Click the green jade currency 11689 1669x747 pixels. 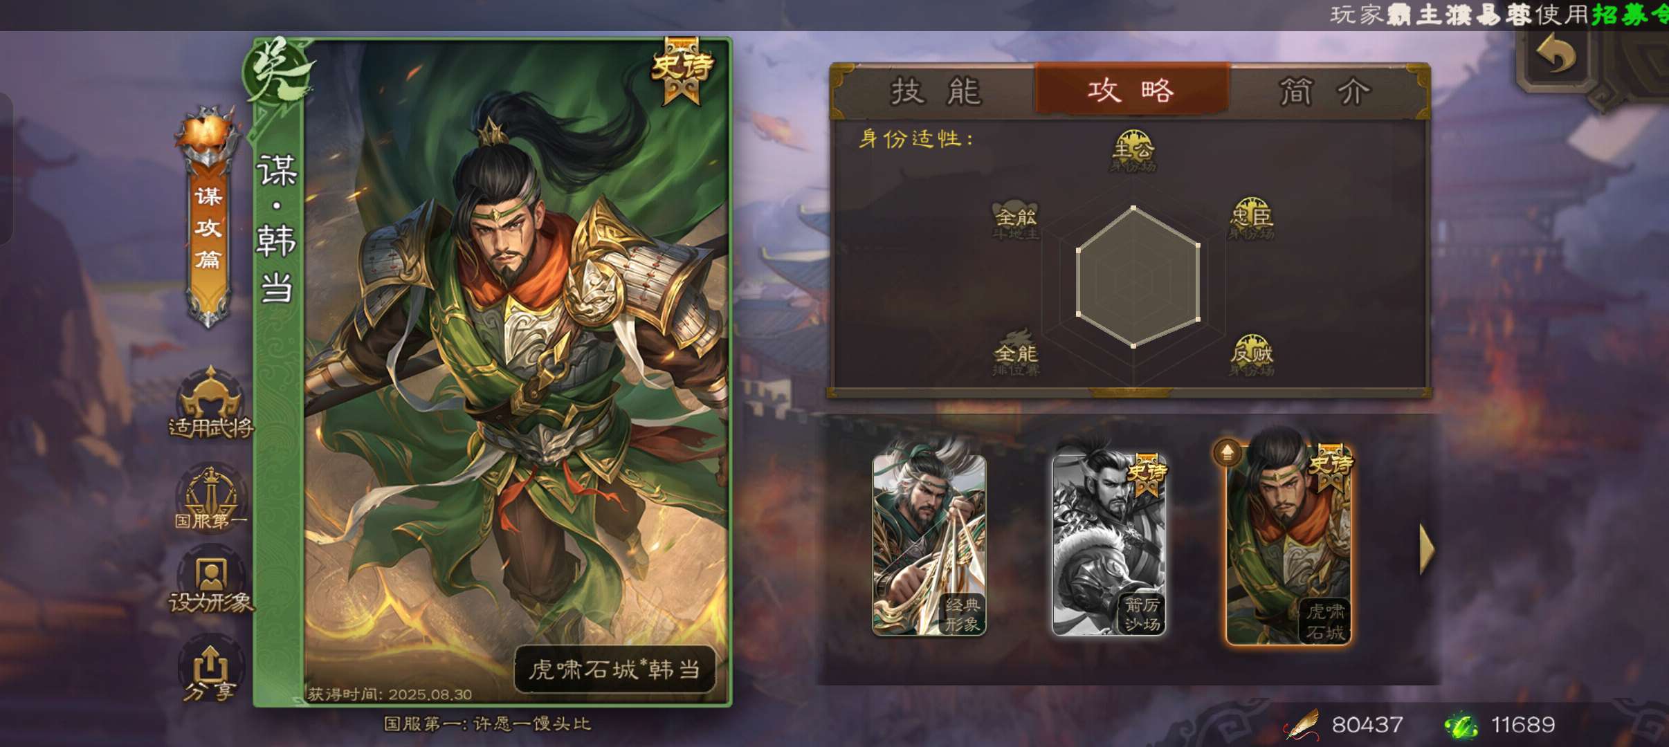point(1500,725)
